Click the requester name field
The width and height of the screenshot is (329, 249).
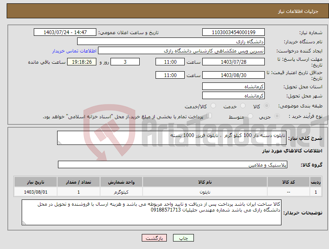point(181,51)
